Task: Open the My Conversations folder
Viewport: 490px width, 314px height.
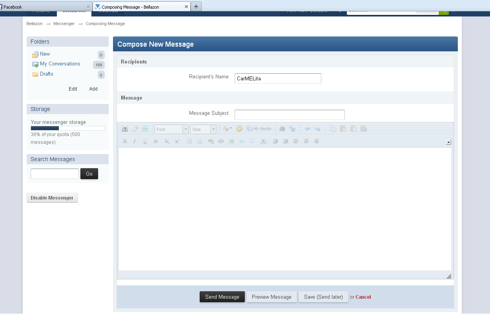Action: coord(60,64)
